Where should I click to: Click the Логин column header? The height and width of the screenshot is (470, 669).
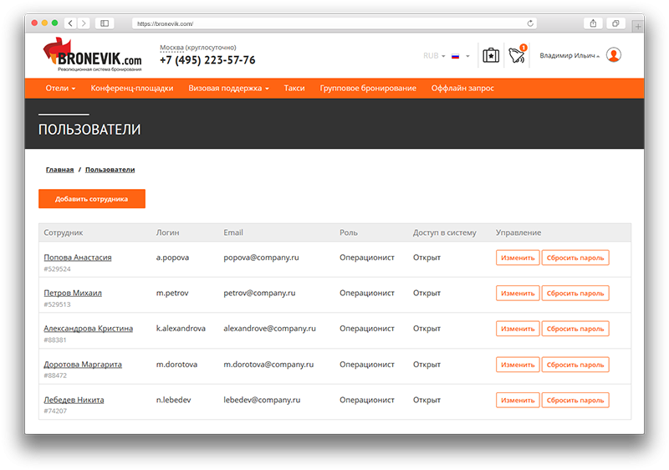point(168,232)
